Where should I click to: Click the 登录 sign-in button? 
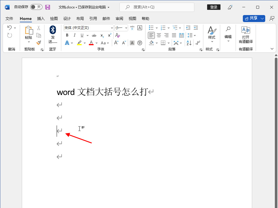pos(214,7)
